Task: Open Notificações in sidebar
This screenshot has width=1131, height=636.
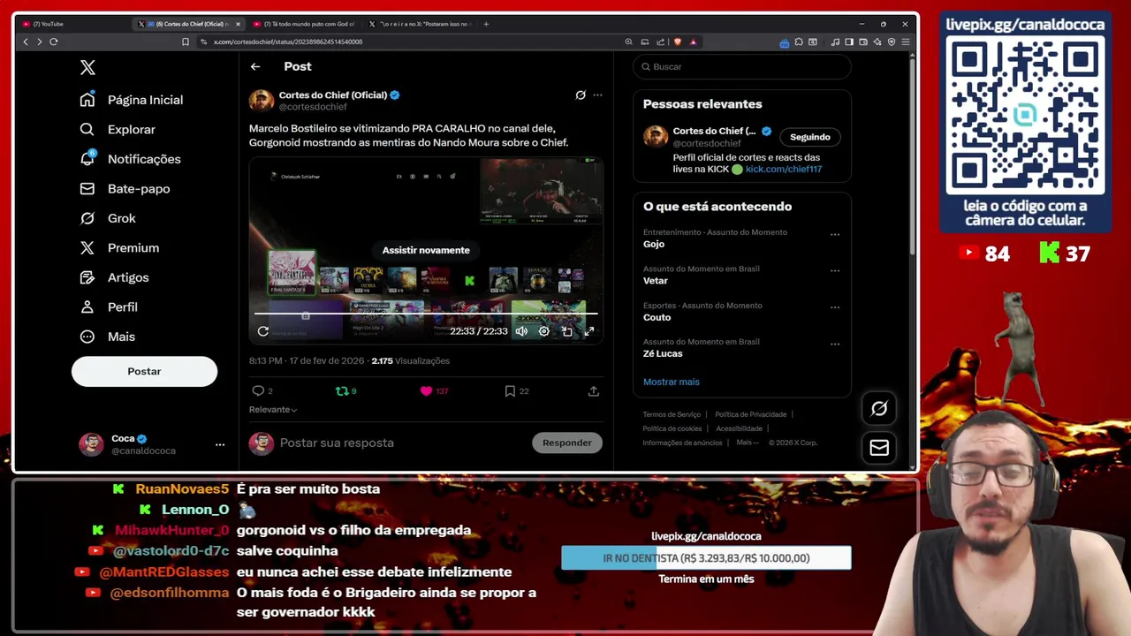Action: pyautogui.click(x=130, y=159)
